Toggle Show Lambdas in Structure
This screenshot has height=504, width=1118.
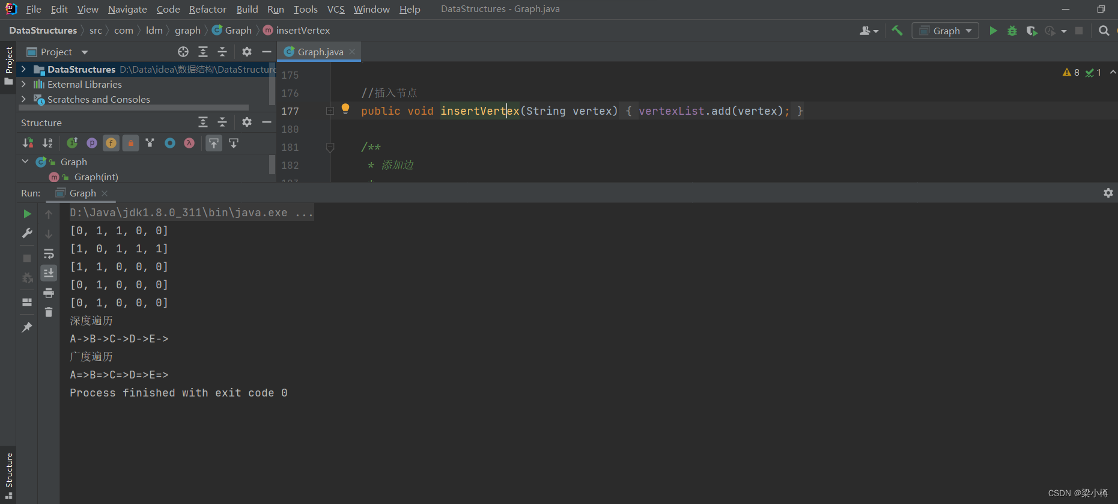click(189, 143)
